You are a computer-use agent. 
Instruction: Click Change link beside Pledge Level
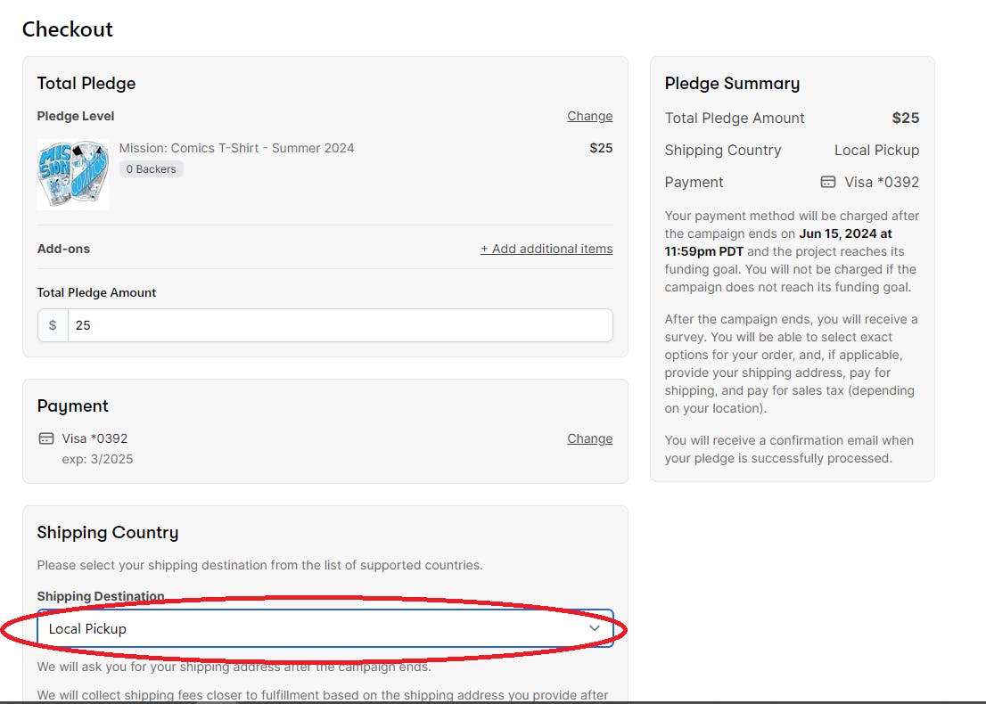point(589,116)
